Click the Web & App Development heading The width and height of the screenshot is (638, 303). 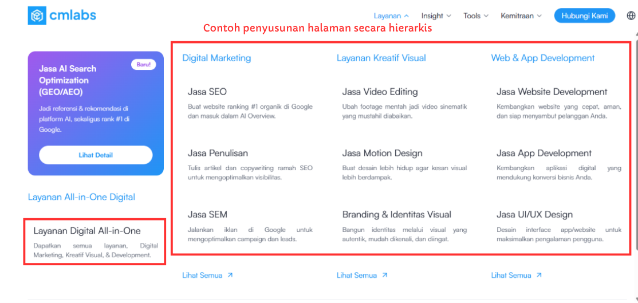click(x=543, y=58)
